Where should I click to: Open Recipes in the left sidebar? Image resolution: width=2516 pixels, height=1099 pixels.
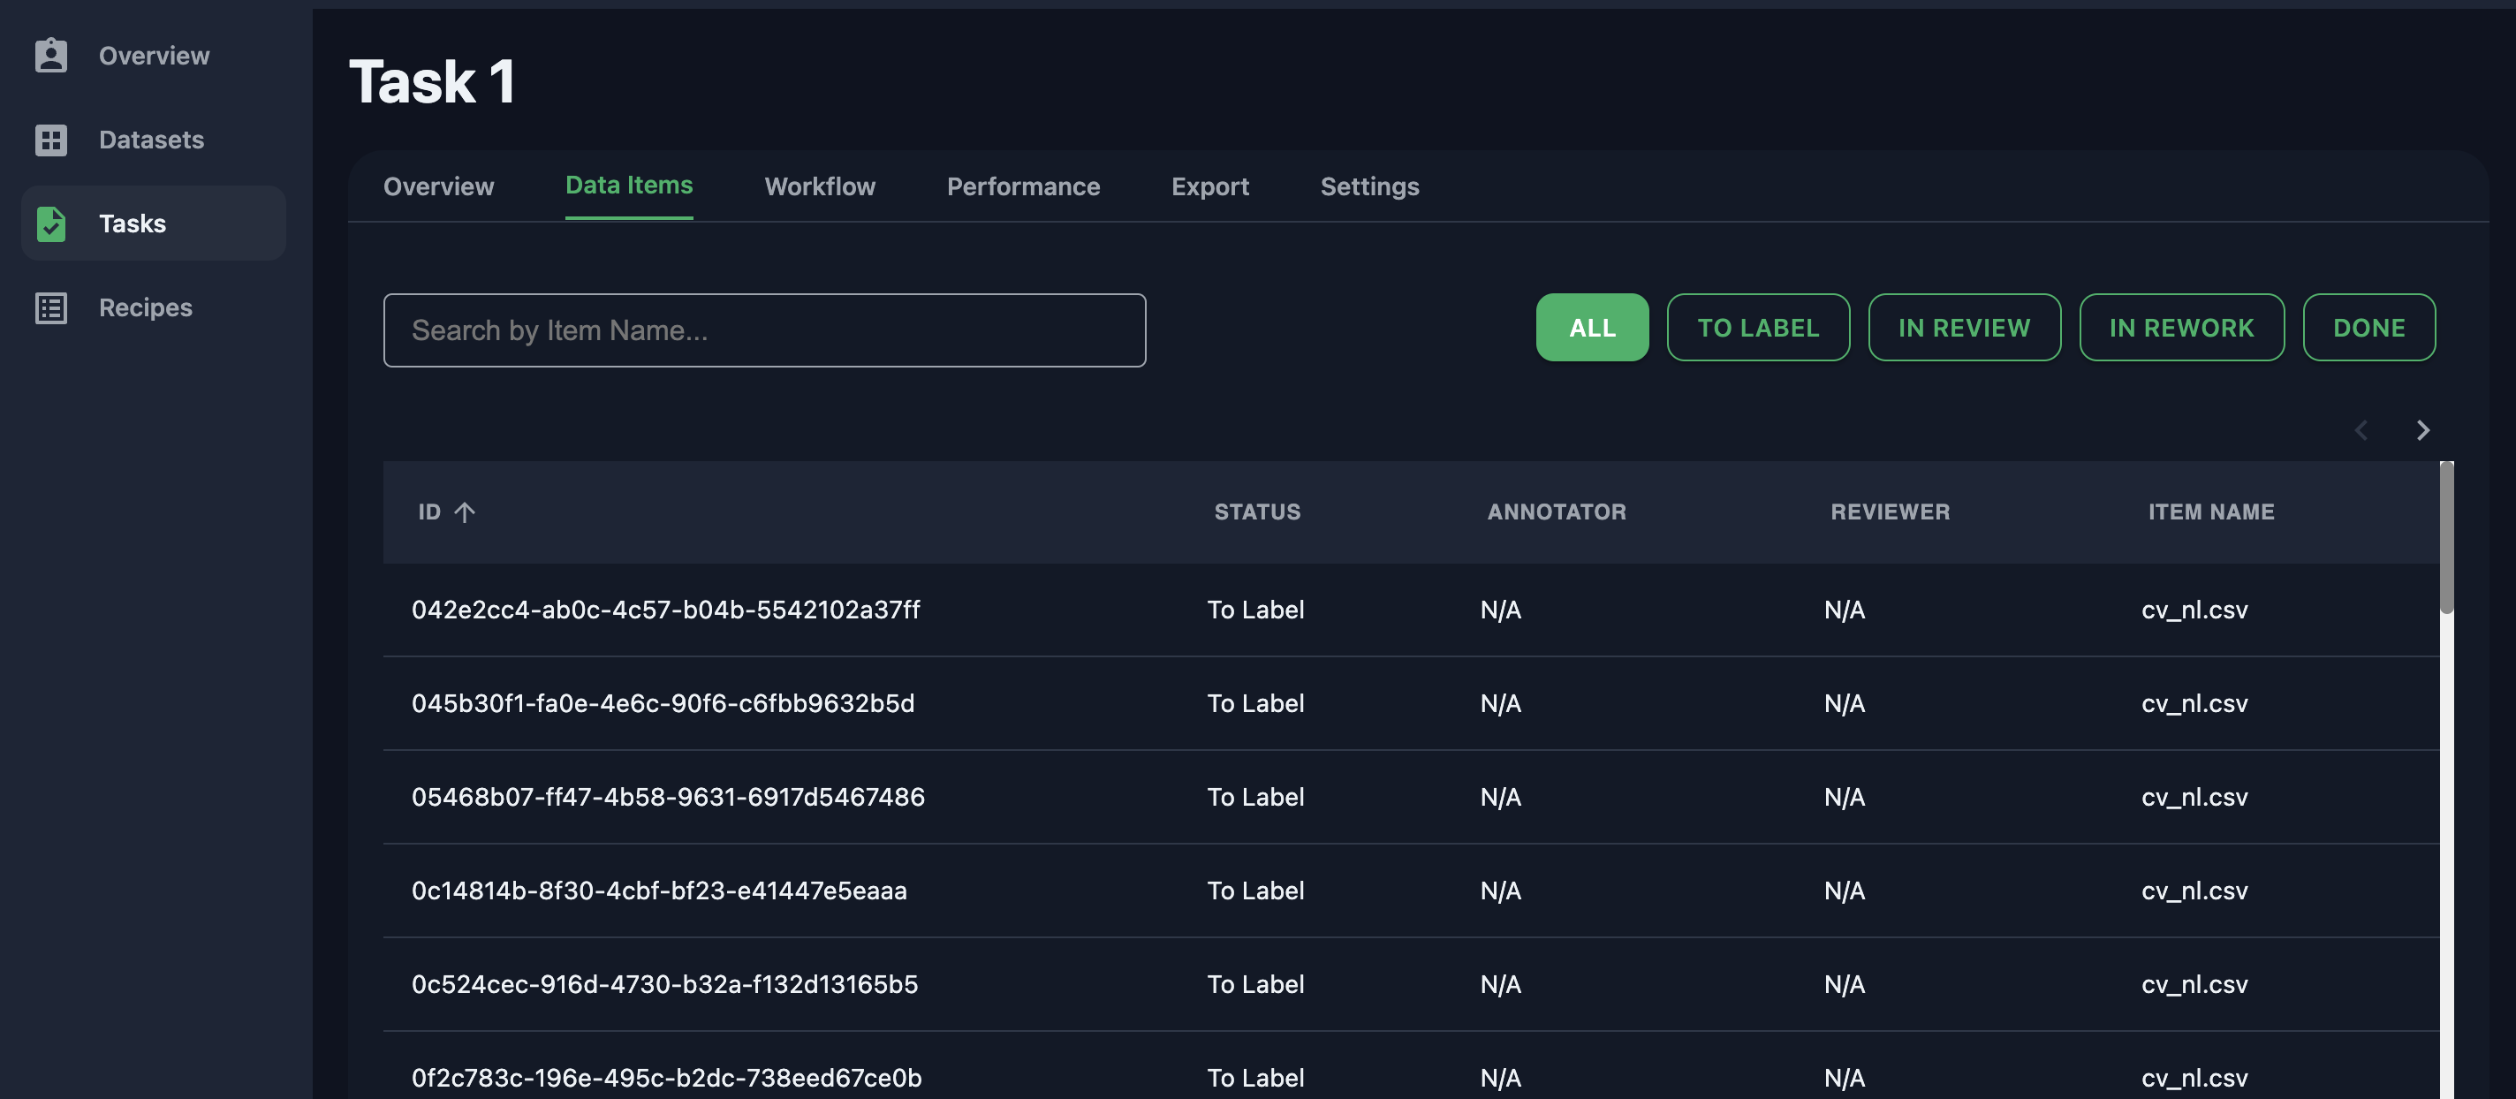click(x=154, y=307)
